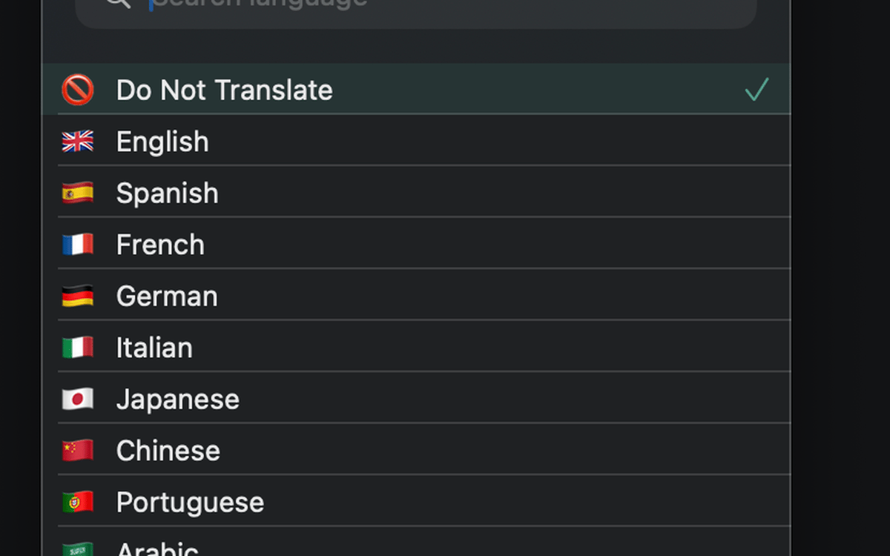This screenshot has width=890, height=556.
Task: Click the magnifier icon in search field
Action: [118, 4]
